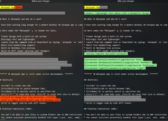The height and width of the screenshot is (121, 168).
Task: Click the '## Shortcuts:' heading in the right pane
Action: 91,80
